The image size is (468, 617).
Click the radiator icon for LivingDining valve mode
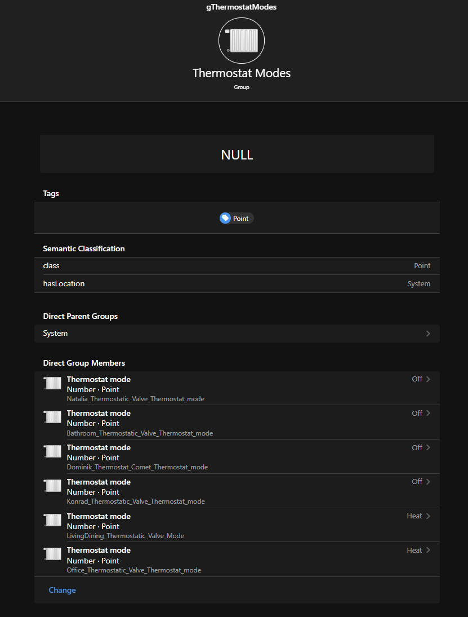click(x=53, y=520)
